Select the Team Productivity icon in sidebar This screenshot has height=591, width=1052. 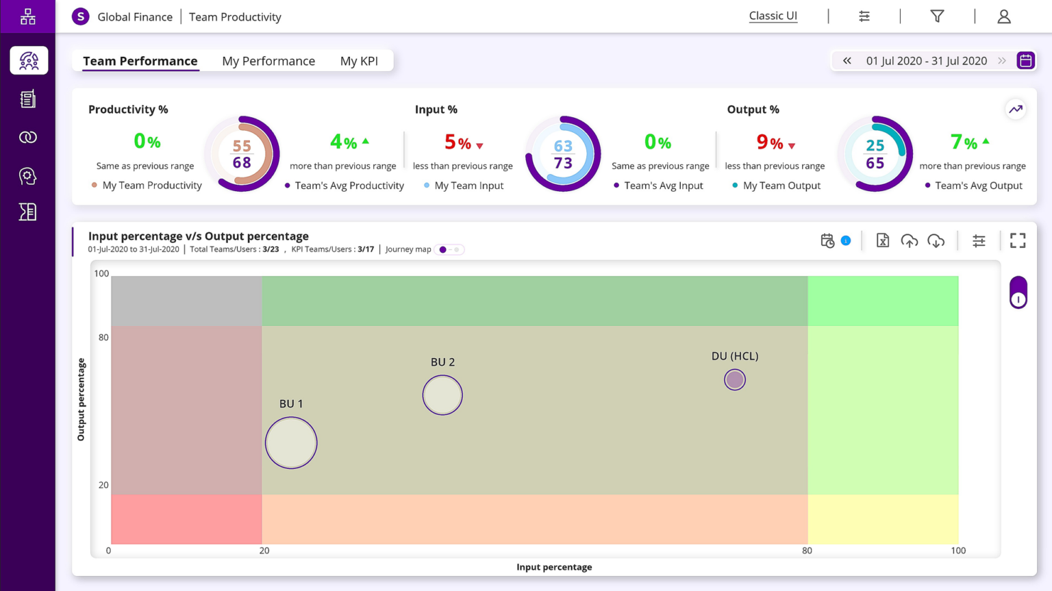pyautogui.click(x=27, y=60)
